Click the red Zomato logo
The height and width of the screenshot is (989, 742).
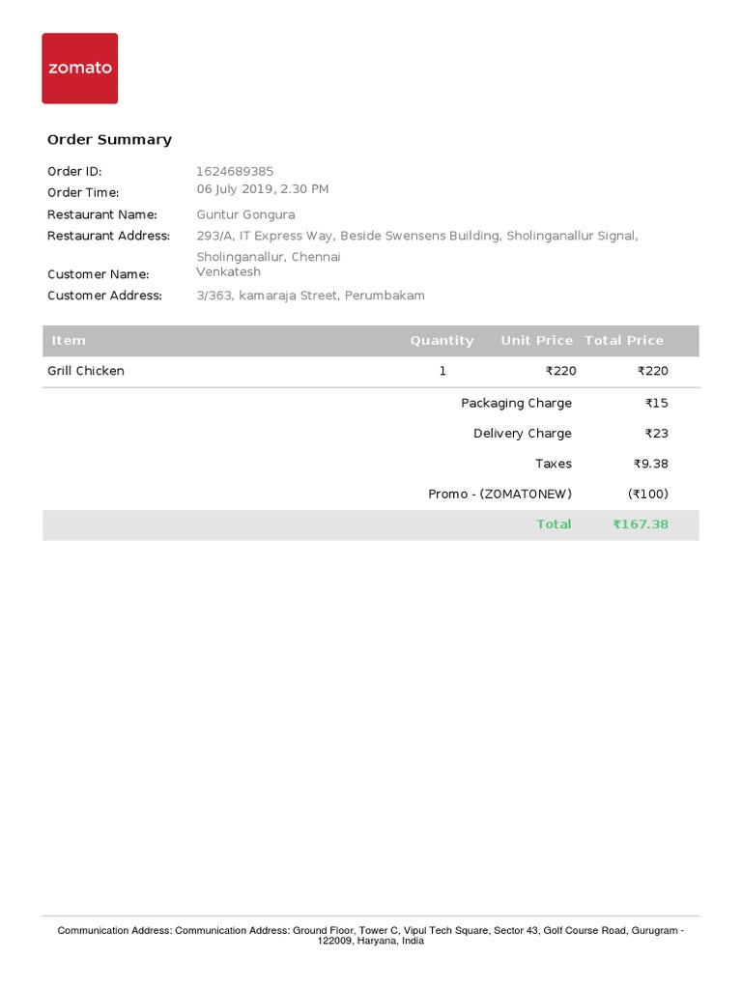79,69
